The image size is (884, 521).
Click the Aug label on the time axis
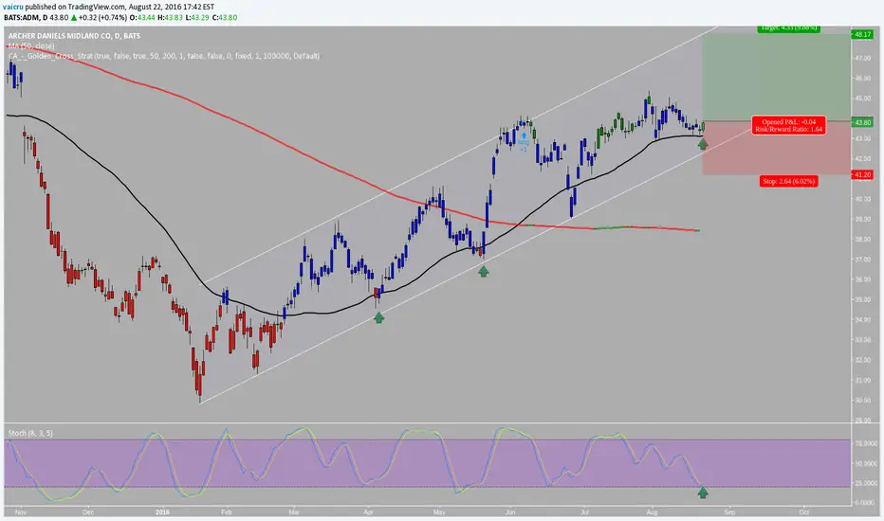pos(652,512)
